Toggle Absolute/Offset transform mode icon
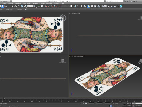Viewport: 142px width, 107px height. pos(86,103)
